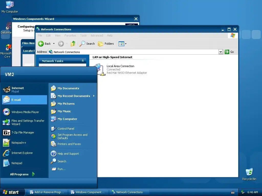Viewport: 262px width, 196px height.
Task: Click the Up folder toolbar icon
Action: click(73, 44)
